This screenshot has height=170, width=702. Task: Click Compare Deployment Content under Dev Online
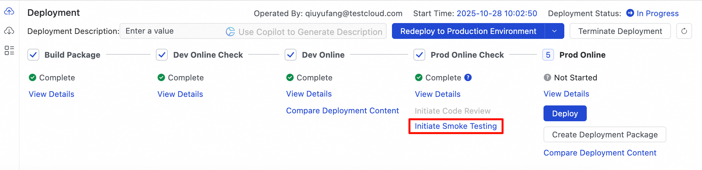coord(342,111)
